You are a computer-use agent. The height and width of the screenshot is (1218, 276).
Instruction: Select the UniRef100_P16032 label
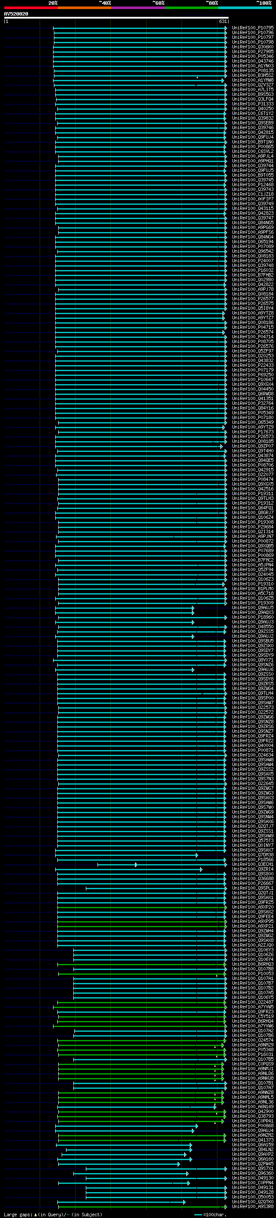pos(252,270)
